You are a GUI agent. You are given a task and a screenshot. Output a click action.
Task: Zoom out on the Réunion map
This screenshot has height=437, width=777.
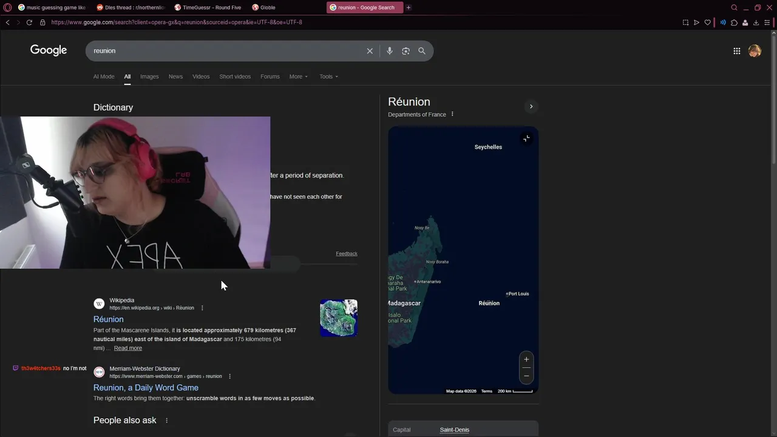[x=526, y=376]
